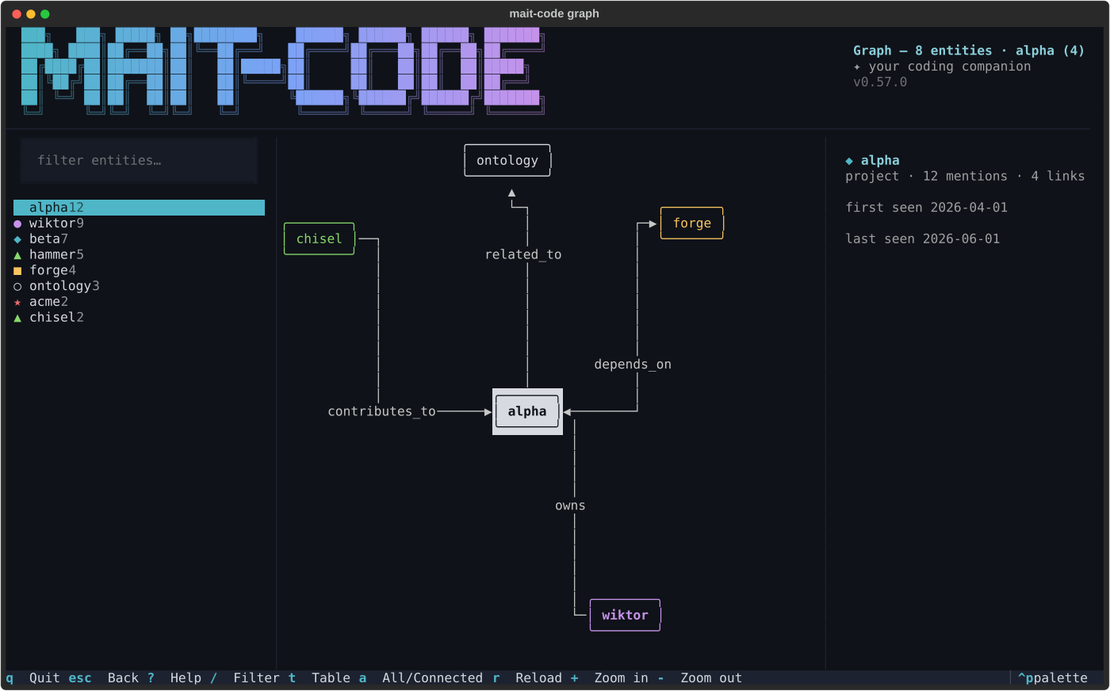This screenshot has height=691, width=1110.
Task: Open the command palette in footer
Action: 1053,678
